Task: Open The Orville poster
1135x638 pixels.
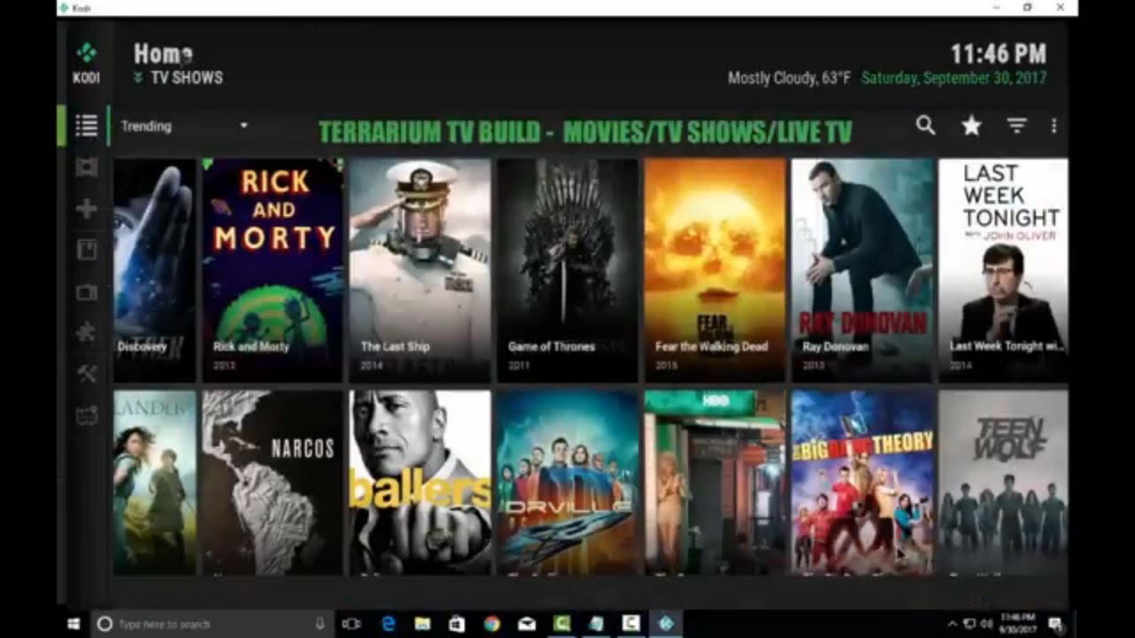Action: [567, 483]
